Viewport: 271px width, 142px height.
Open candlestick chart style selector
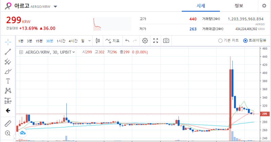(x=98, y=41)
